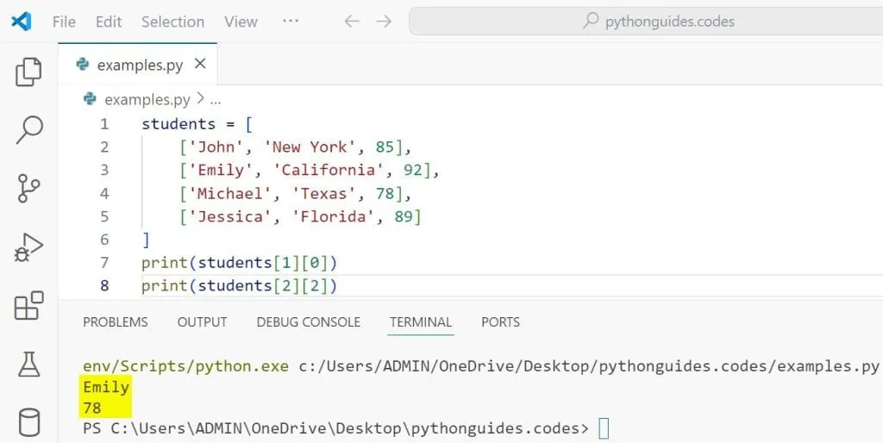
Task: Open the Search view icon
Action: (28, 130)
